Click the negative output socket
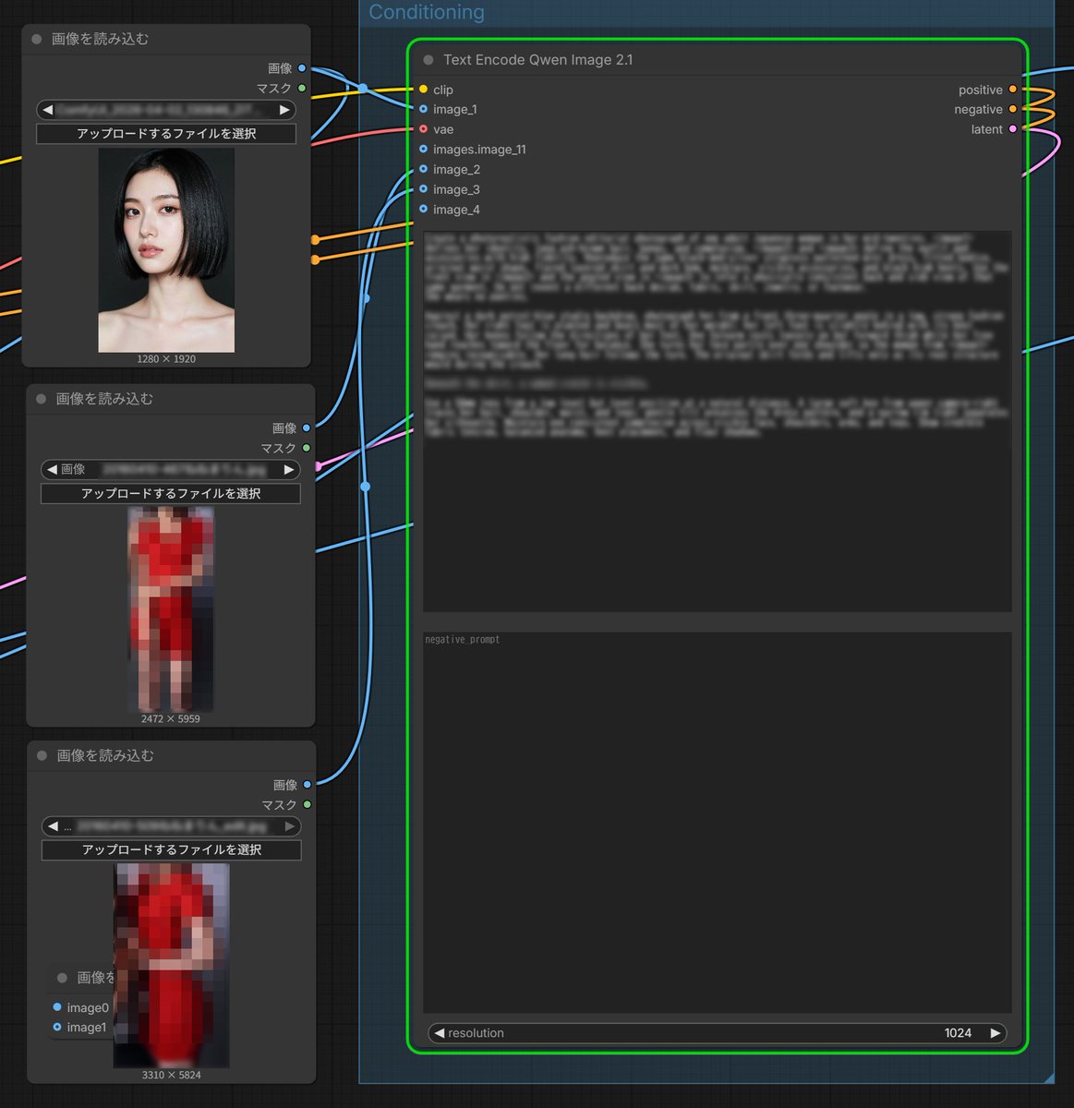 (1013, 109)
